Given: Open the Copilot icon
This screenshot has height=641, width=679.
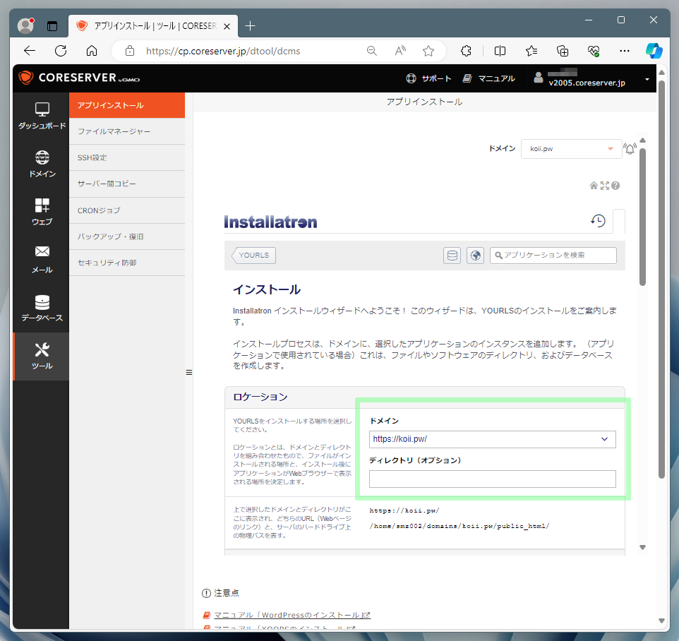Looking at the screenshot, I should click(654, 51).
